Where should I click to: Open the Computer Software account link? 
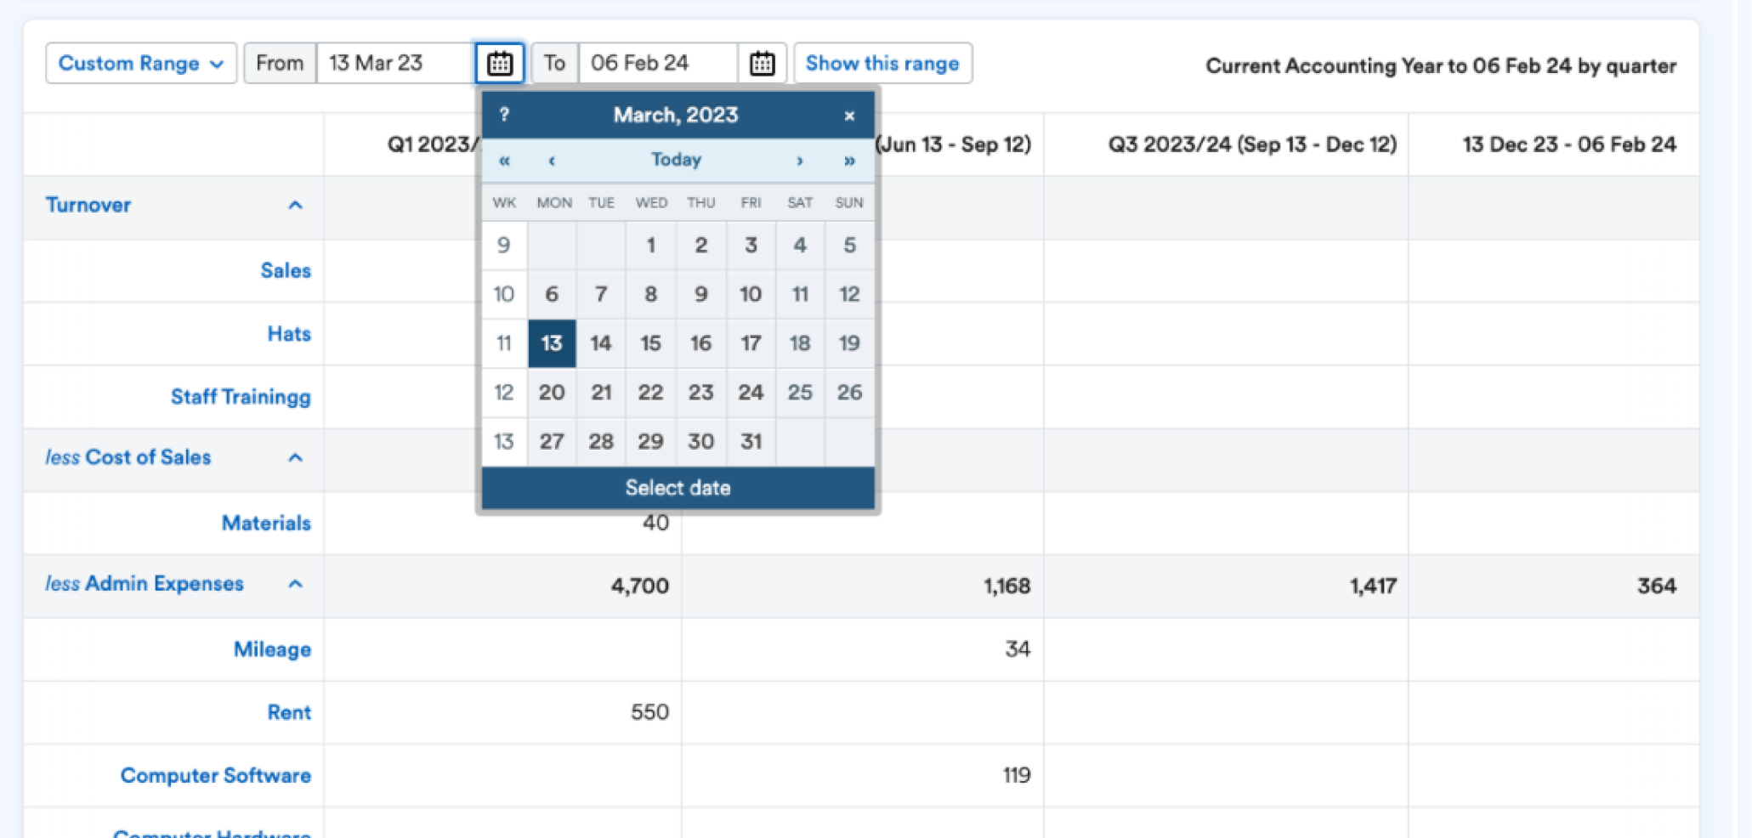215,775
